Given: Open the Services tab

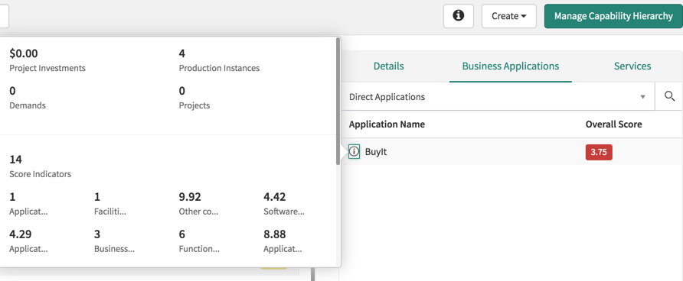Looking at the screenshot, I should (632, 66).
